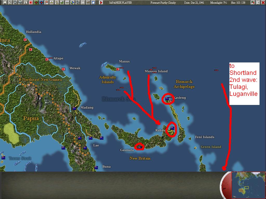The image size is (266, 199).
Task: Click the red plane on green icon
Action: (x=36, y=3)
